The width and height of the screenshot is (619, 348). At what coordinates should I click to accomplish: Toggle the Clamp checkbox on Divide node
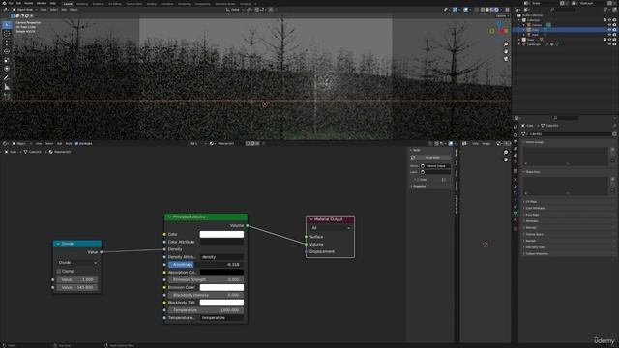pos(59,271)
